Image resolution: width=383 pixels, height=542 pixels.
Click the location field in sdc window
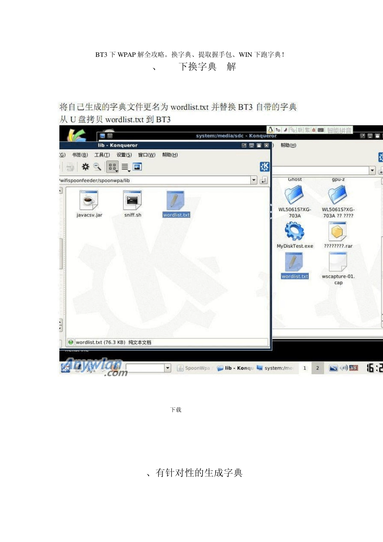[321, 171]
